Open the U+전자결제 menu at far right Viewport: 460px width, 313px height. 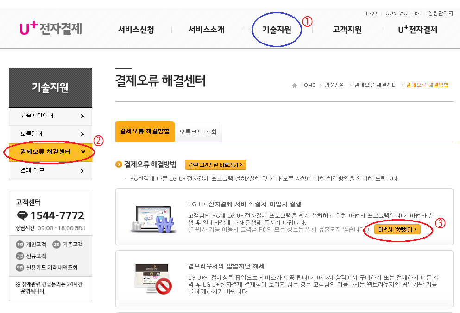coord(418,30)
